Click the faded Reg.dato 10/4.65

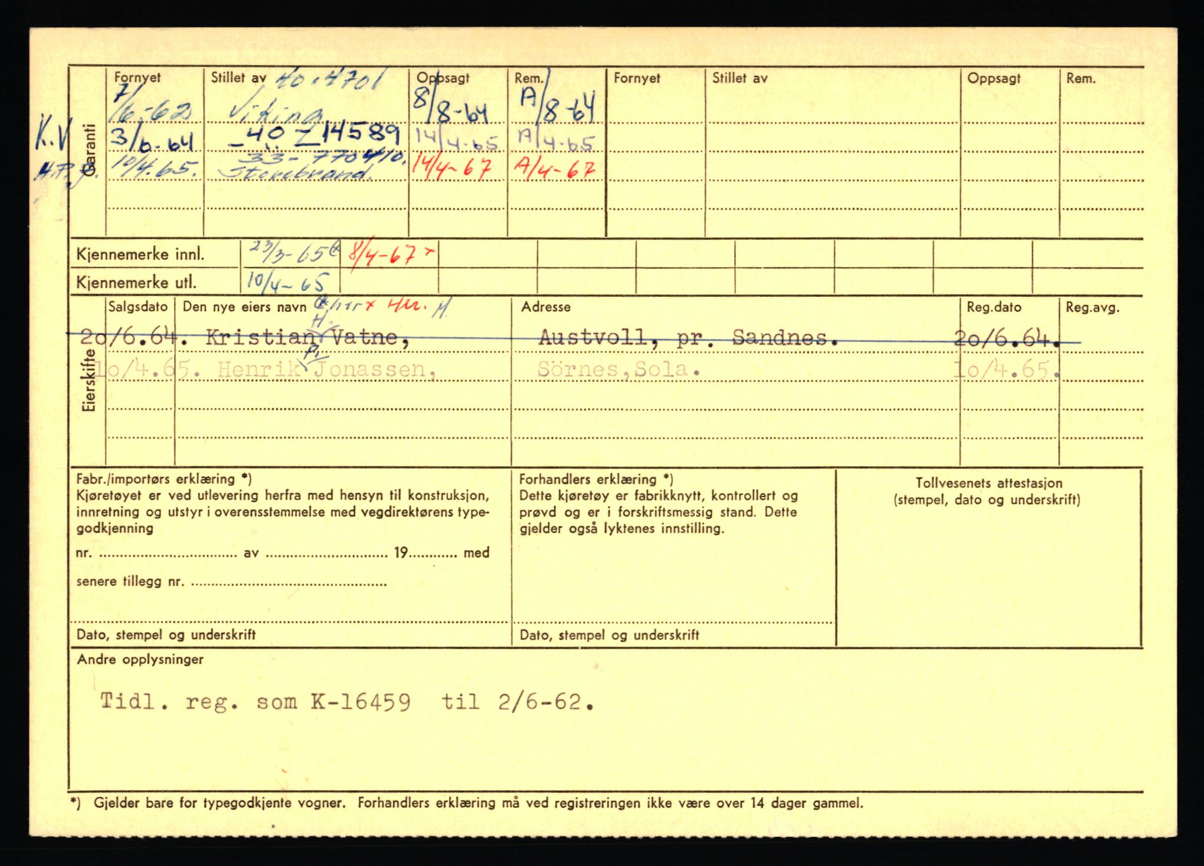point(1007,370)
